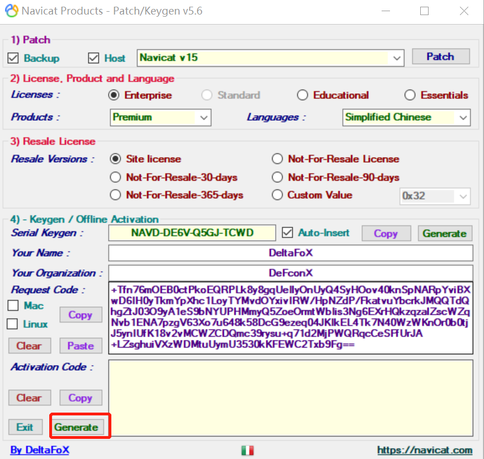Toggle the Host checkbox

pyautogui.click(x=93, y=58)
